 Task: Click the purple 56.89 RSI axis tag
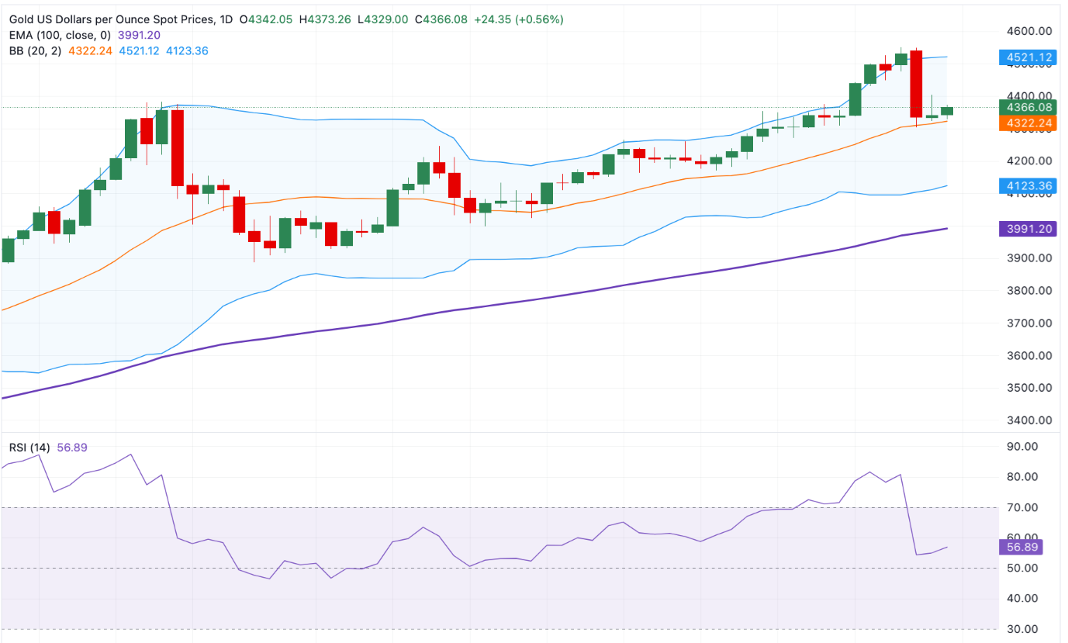(x=1020, y=548)
